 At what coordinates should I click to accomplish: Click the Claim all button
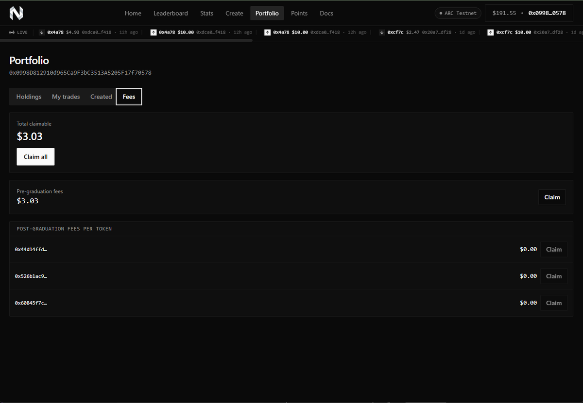tap(35, 157)
